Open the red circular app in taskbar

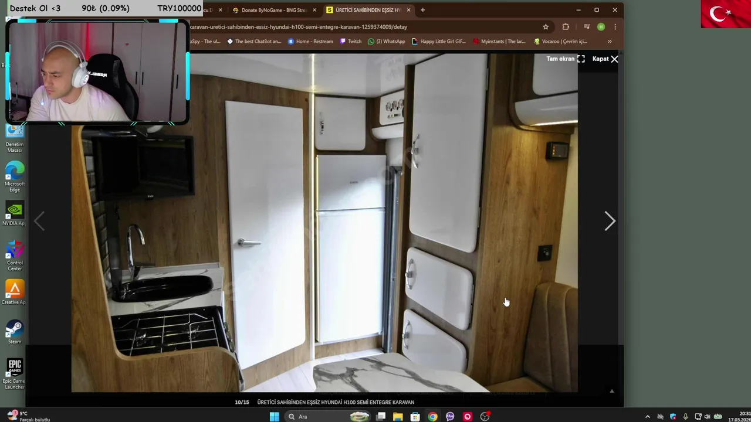[x=467, y=417]
